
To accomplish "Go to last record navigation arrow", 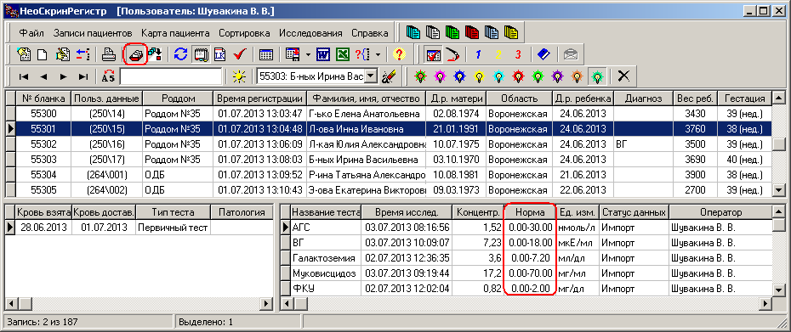I will tap(83, 76).
